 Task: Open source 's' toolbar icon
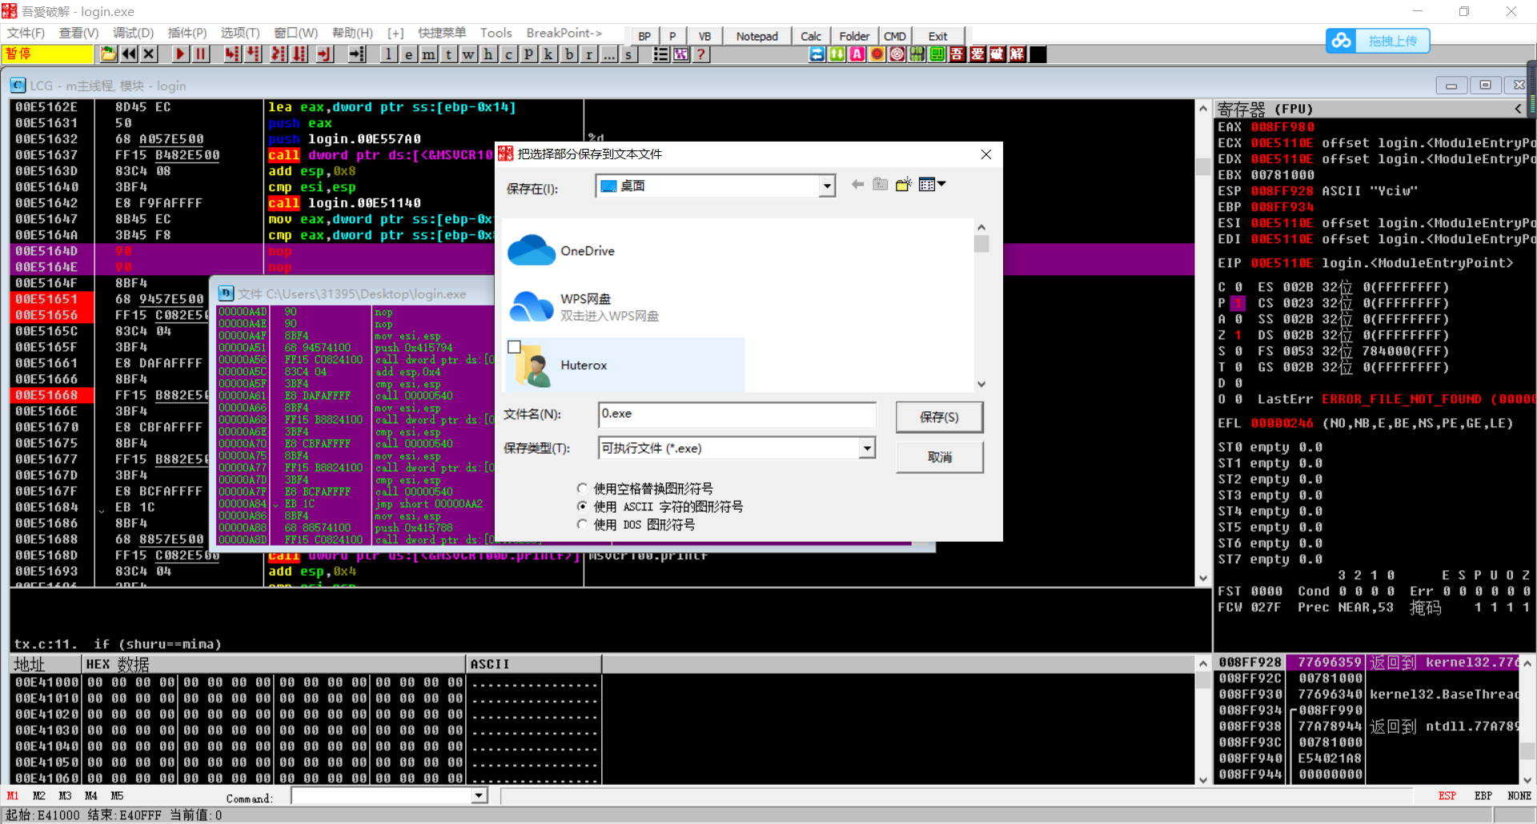629,54
